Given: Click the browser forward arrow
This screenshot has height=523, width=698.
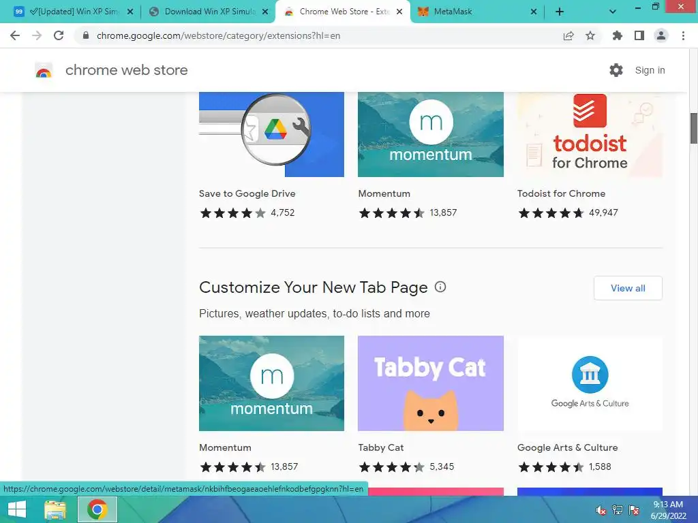Looking at the screenshot, I should pyautogui.click(x=37, y=35).
